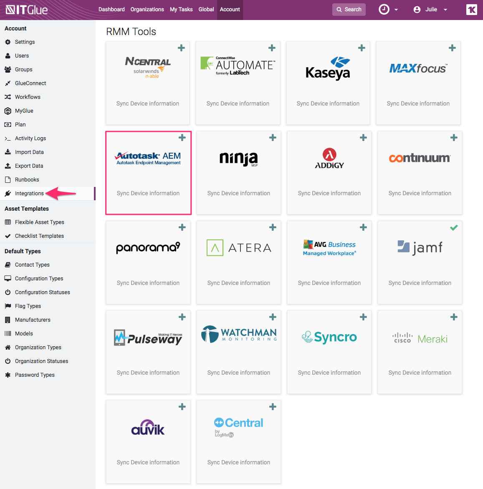Open the Dashboard menu

point(111,9)
